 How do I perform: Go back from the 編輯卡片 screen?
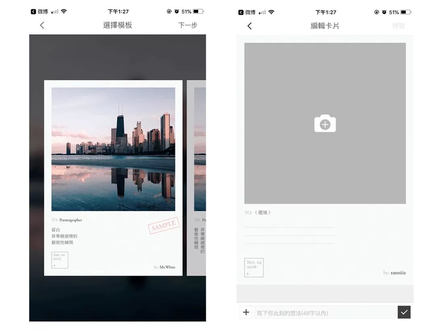tap(249, 26)
